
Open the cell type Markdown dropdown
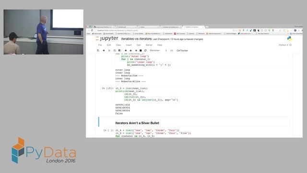158,50
